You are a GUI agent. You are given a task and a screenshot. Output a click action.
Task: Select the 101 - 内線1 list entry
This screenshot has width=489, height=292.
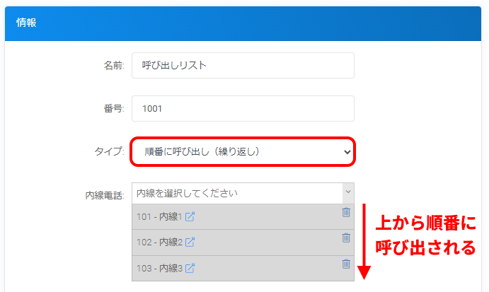tap(159, 217)
